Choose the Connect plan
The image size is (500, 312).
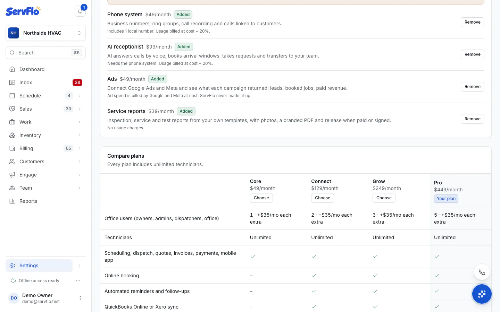tap(323, 198)
